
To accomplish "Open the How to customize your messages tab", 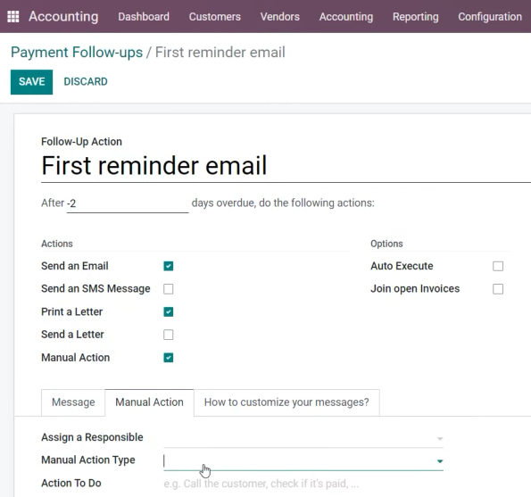I will point(286,402).
